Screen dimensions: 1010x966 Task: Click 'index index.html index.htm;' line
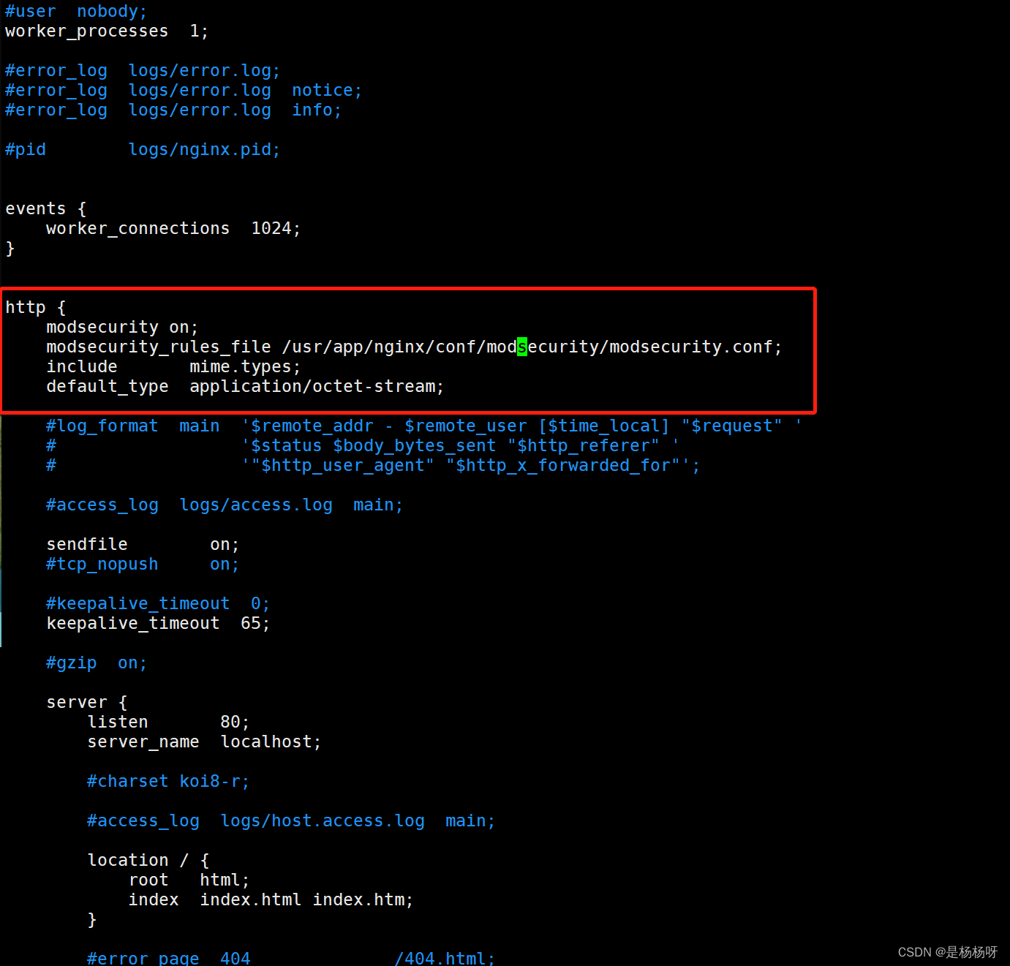coord(271,900)
